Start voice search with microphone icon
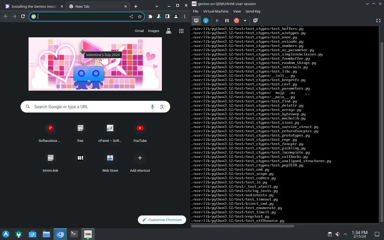 tap(152, 107)
